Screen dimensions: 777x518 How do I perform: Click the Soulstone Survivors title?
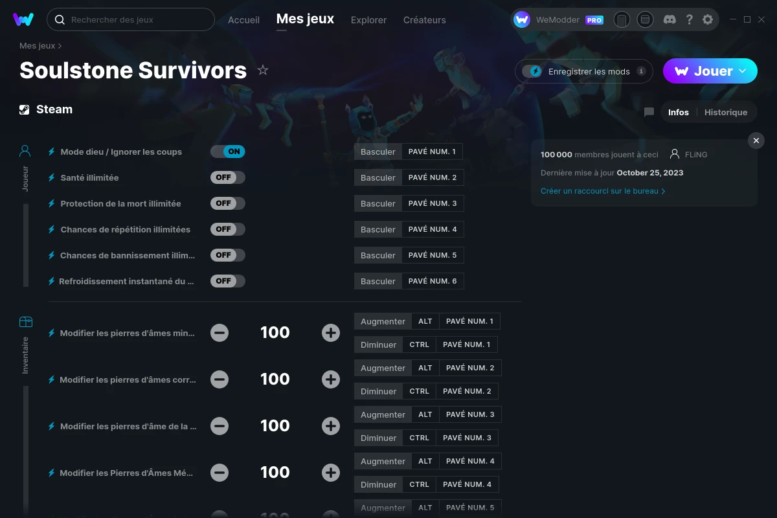133,70
